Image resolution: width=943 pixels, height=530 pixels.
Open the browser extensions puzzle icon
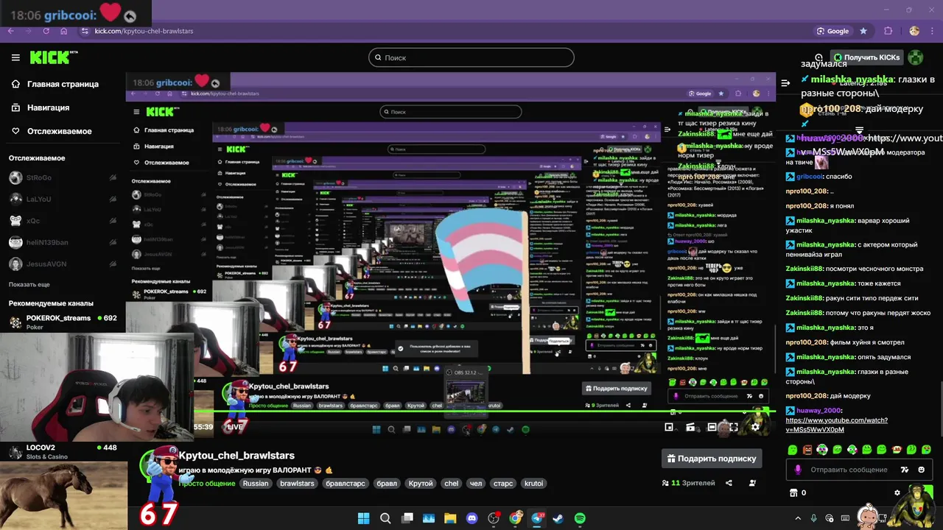[888, 31]
